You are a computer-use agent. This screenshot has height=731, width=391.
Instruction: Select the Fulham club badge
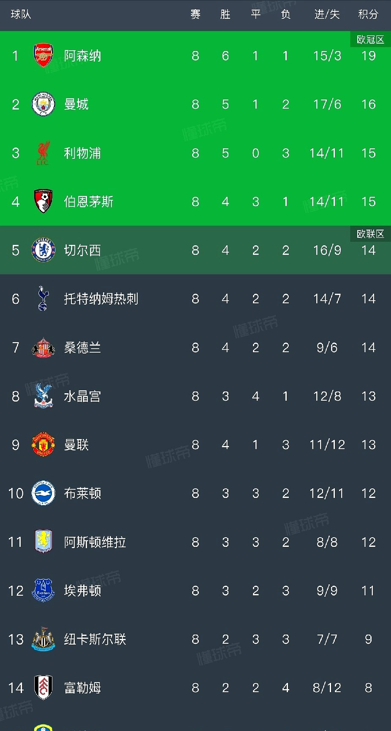[43, 688]
